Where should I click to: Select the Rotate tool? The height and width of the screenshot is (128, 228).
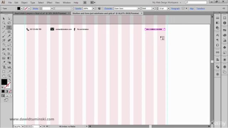point(4,45)
